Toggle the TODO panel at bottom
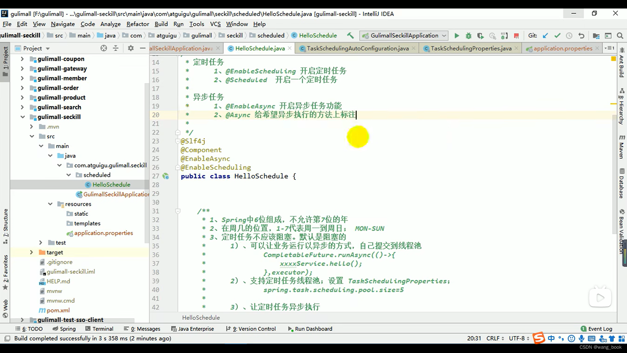 tap(31, 328)
